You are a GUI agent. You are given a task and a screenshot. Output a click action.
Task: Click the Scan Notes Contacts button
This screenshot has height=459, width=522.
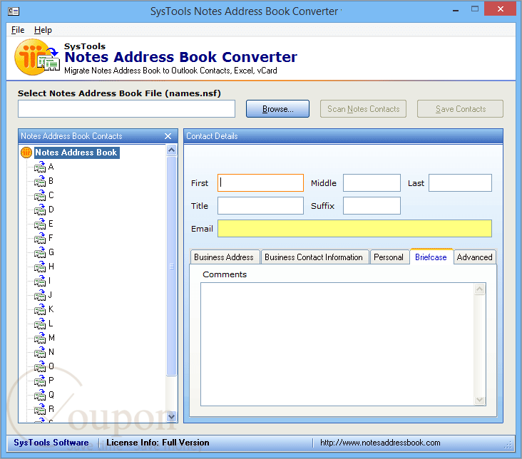[x=363, y=109]
